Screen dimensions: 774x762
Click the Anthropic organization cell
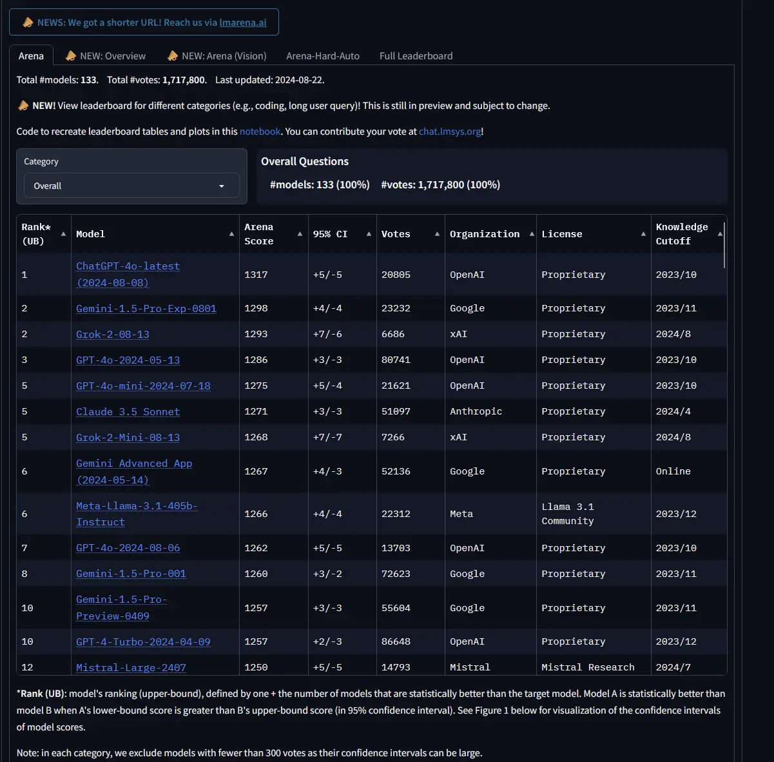[476, 412]
